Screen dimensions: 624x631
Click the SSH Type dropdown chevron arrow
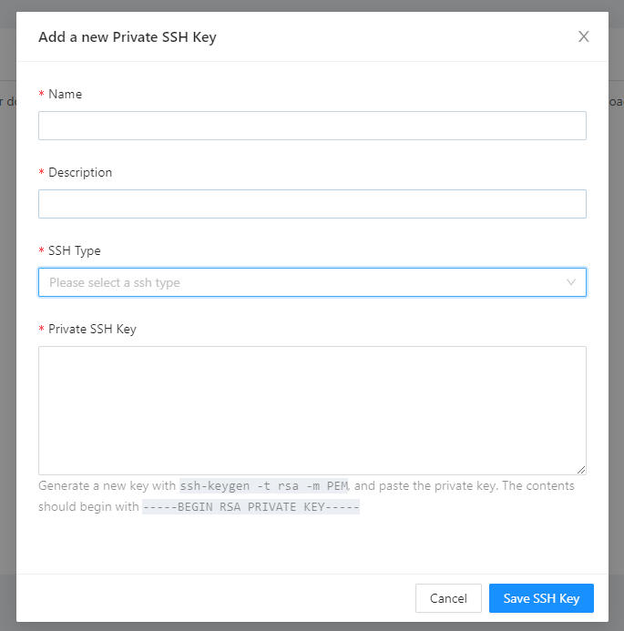[x=571, y=282]
